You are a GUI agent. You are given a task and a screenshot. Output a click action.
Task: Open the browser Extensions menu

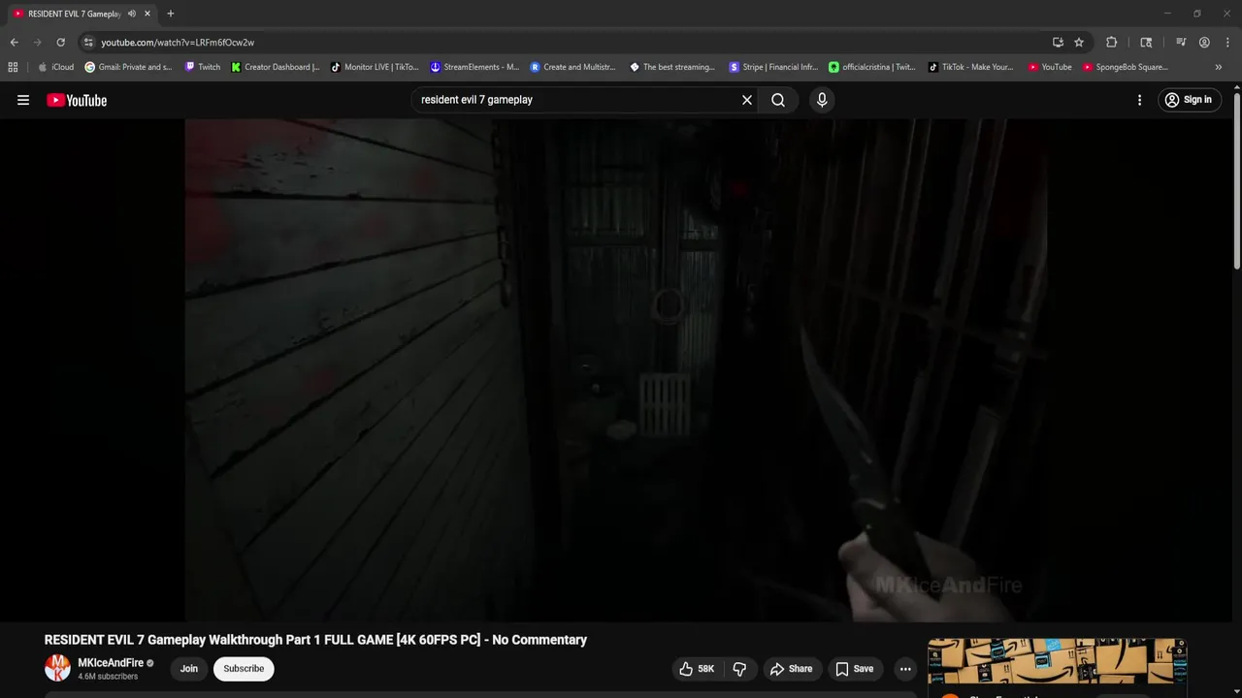pos(1112,43)
